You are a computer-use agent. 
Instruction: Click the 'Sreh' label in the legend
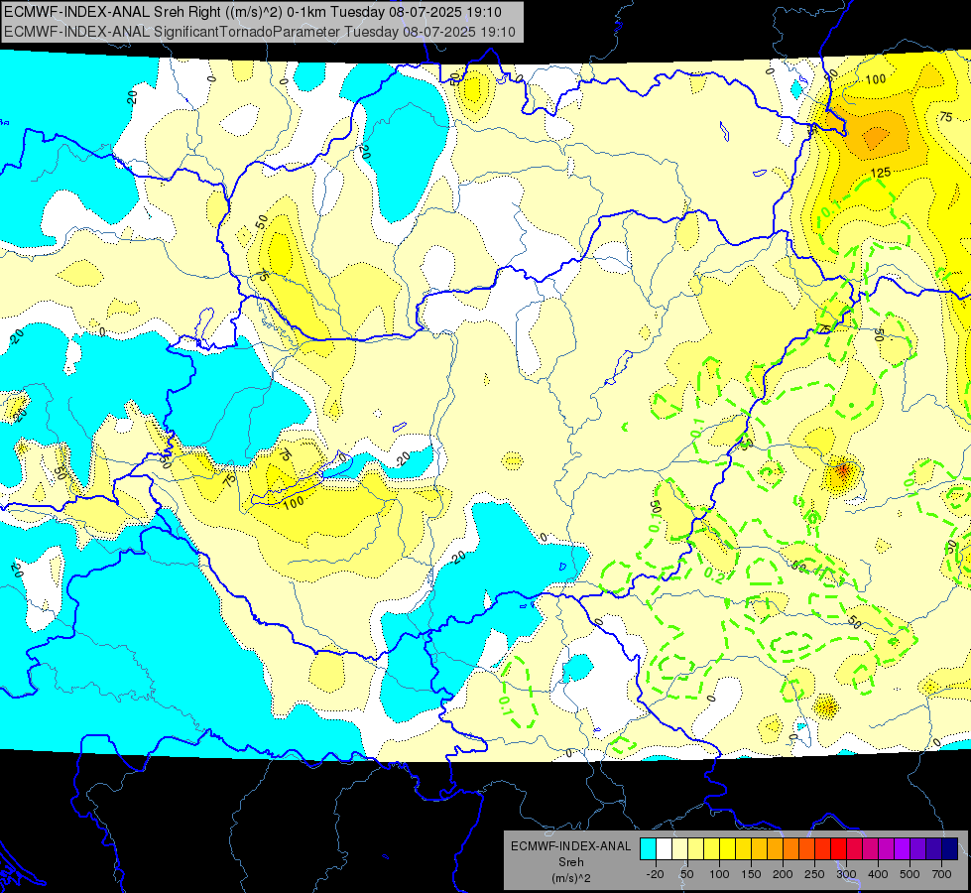pyautogui.click(x=570, y=862)
